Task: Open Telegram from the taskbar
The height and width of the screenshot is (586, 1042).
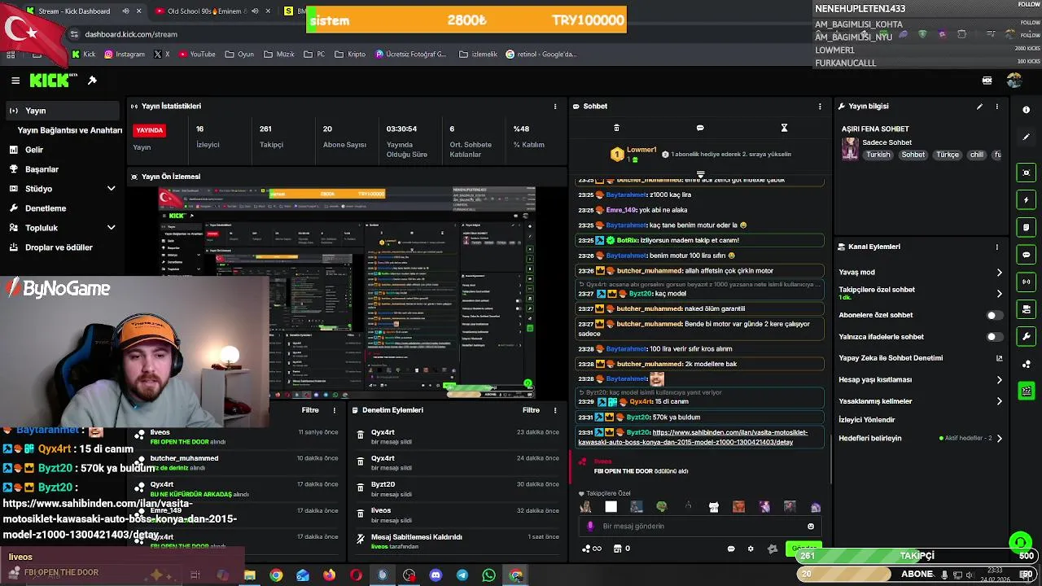Action: point(462,575)
